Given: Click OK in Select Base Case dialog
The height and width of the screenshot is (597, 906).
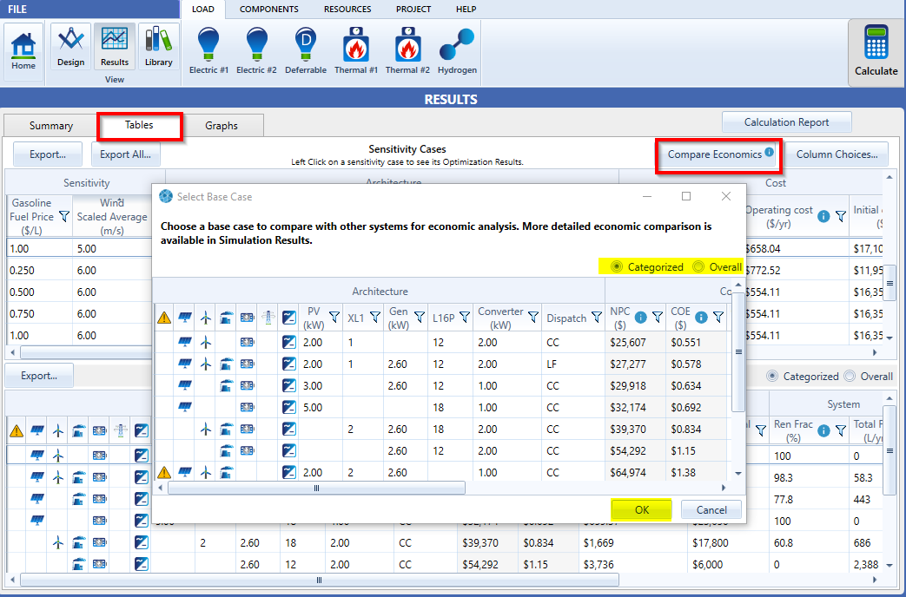Looking at the screenshot, I should (x=641, y=509).
